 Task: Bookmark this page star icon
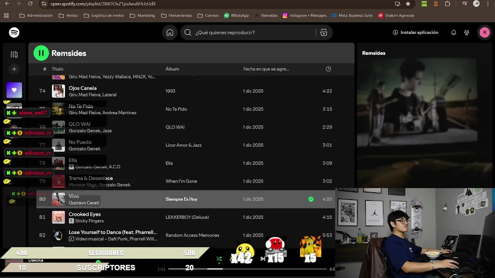(x=408, y=4)
